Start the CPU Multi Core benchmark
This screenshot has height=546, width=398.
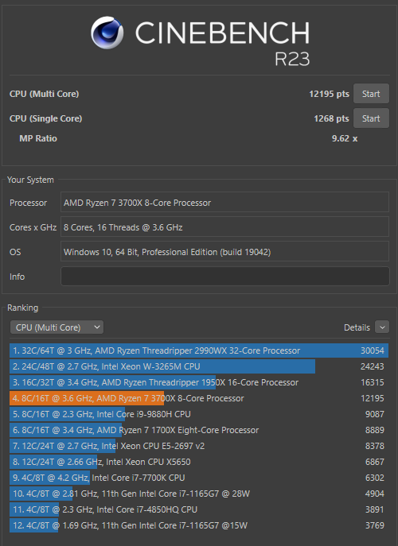[371, 94]
